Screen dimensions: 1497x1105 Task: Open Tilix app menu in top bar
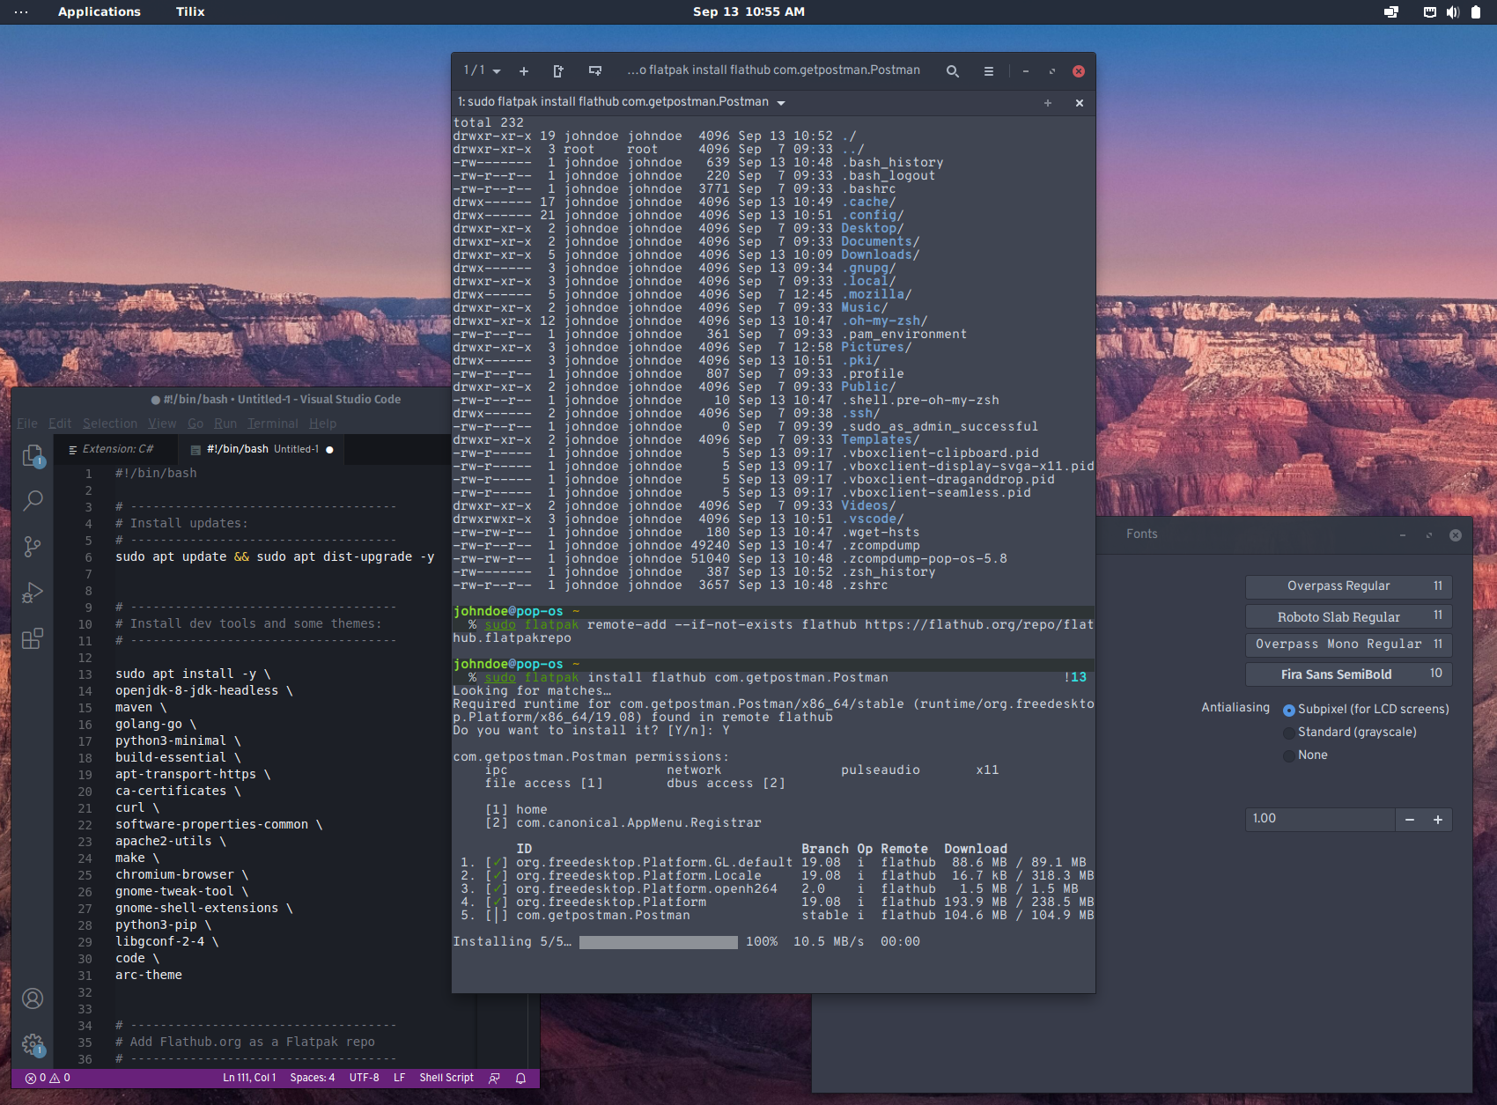[190, 11]
